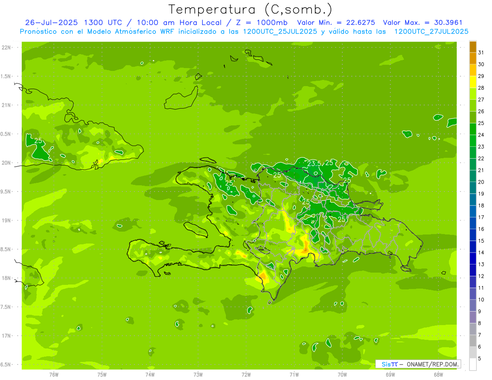The height and width of the screenshot is (380, 492).
Task: Click the dark orange swatch above legend value 31
Action: click(x=473, y=47)
